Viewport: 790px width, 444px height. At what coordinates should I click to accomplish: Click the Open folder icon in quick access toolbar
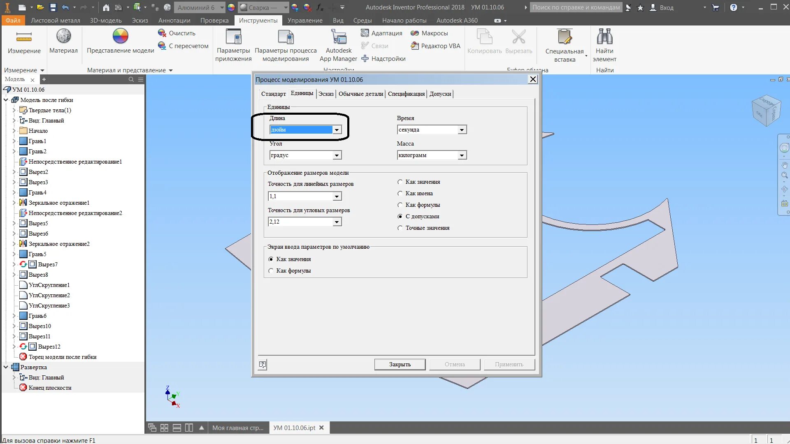40,7
